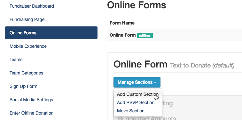Open Team Categories page
Screen dimensions: 242x120
tap(27, 73)
